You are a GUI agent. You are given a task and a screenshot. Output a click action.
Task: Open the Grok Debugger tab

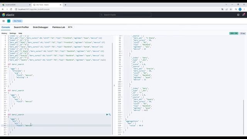41,27
